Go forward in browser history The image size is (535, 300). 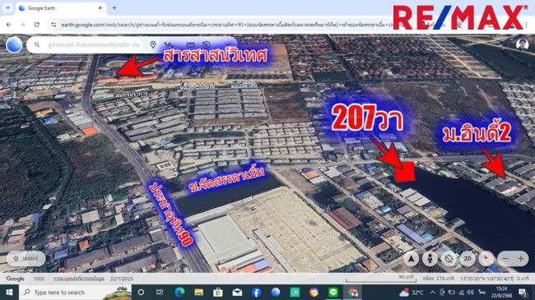tap(22, 25)
